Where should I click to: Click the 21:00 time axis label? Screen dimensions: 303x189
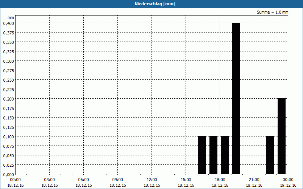point(254,180)
